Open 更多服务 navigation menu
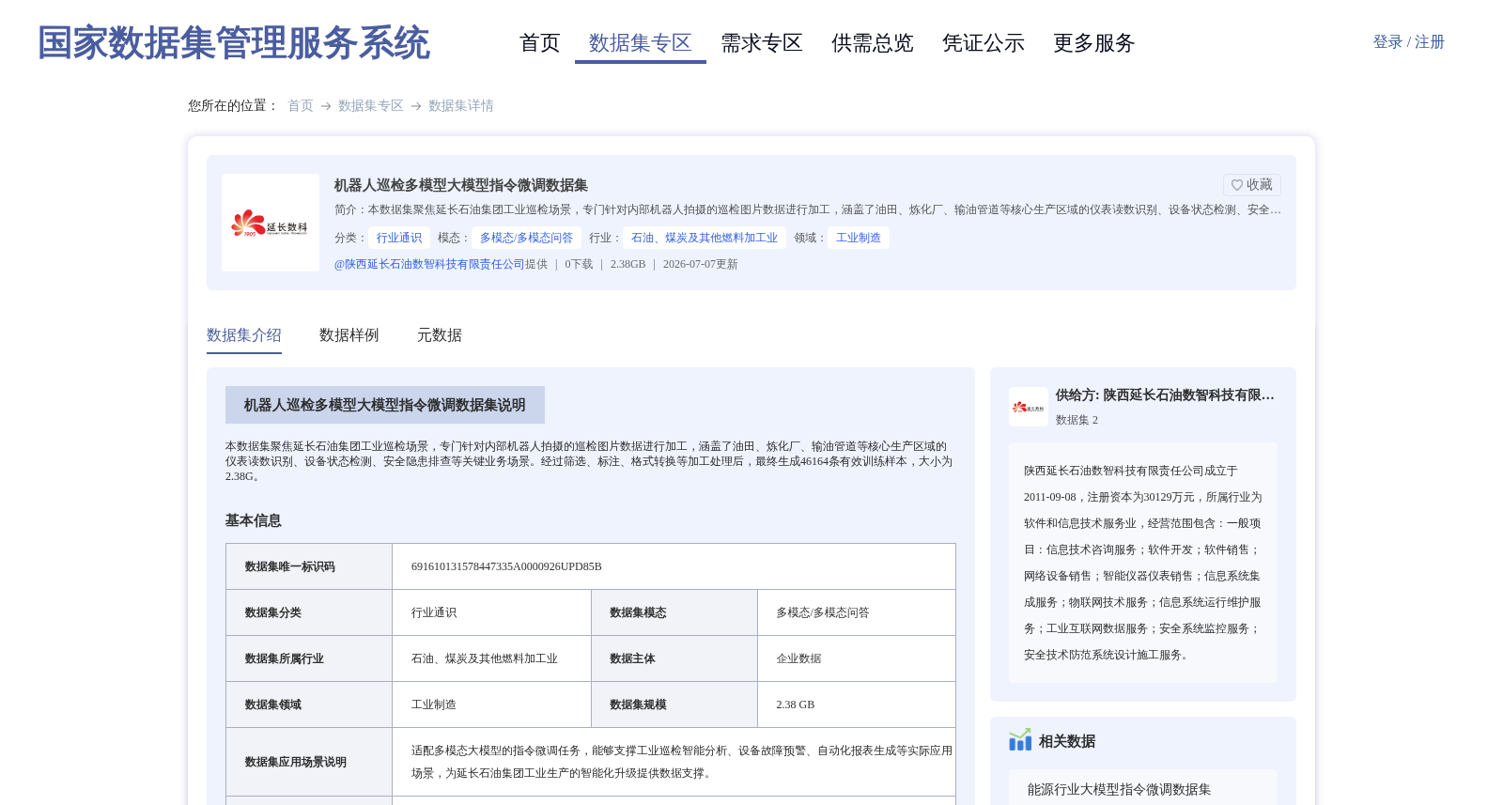1503x805 pixels. coord(1094,43)
